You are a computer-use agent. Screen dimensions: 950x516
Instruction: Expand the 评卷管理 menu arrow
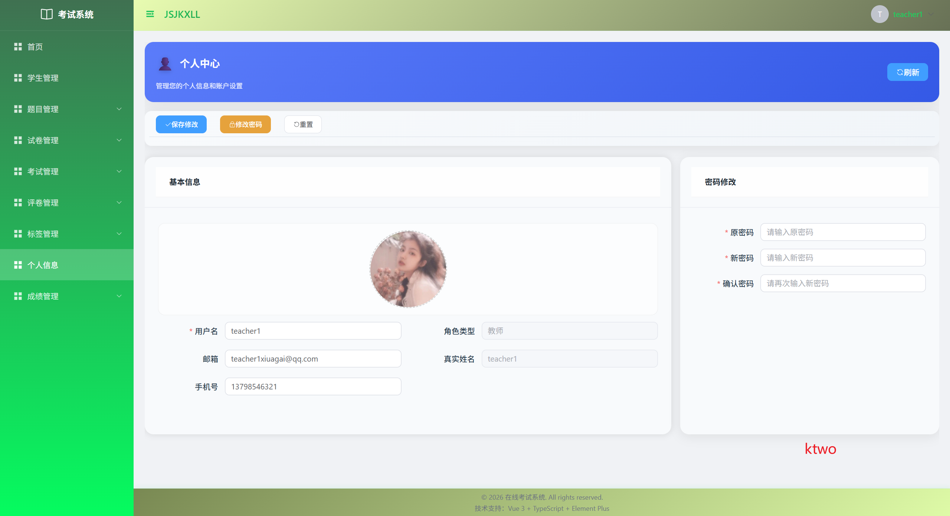click(119, 202)
